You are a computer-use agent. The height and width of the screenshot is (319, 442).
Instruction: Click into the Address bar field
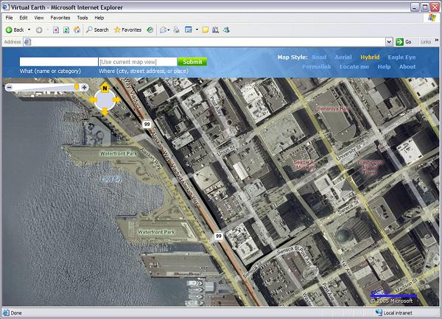(208, 42)
